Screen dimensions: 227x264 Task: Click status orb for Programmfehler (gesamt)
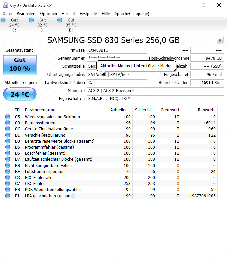[8, 147]
